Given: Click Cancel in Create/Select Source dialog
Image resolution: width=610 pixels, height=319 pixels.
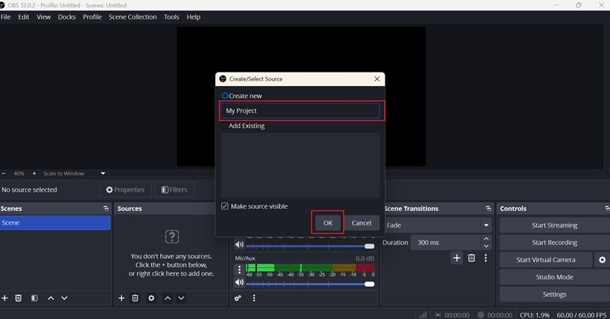Looking at the screenshot, I should point(361,223).
